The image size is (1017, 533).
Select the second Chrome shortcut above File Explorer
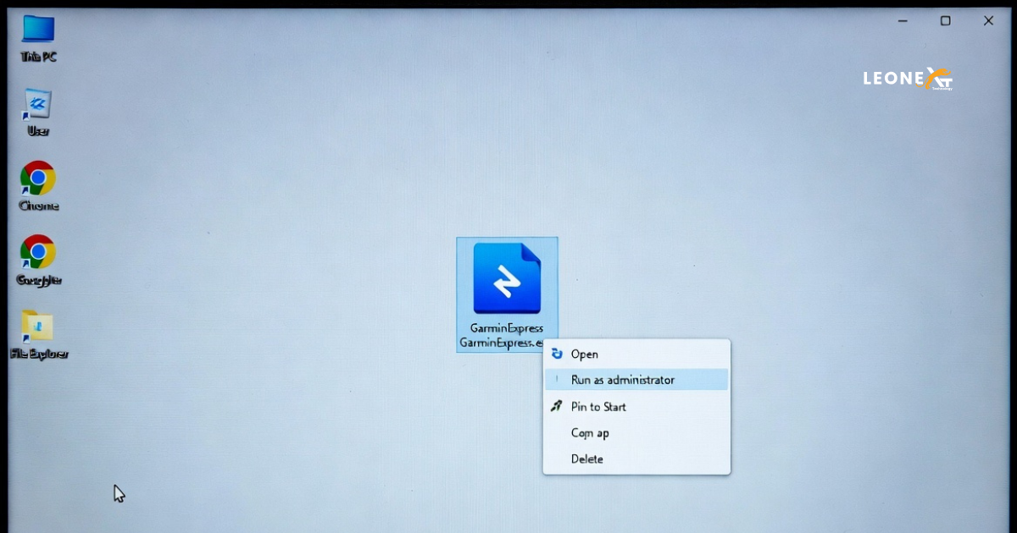point(38,252)
